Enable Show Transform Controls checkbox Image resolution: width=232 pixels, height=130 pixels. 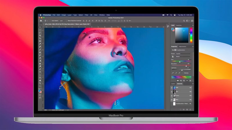tap(66, 21)
